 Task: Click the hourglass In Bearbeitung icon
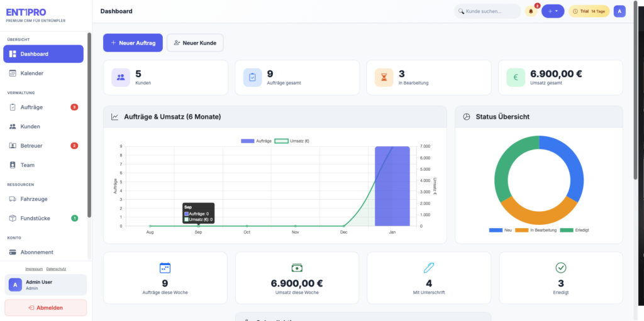pos(384,77)
